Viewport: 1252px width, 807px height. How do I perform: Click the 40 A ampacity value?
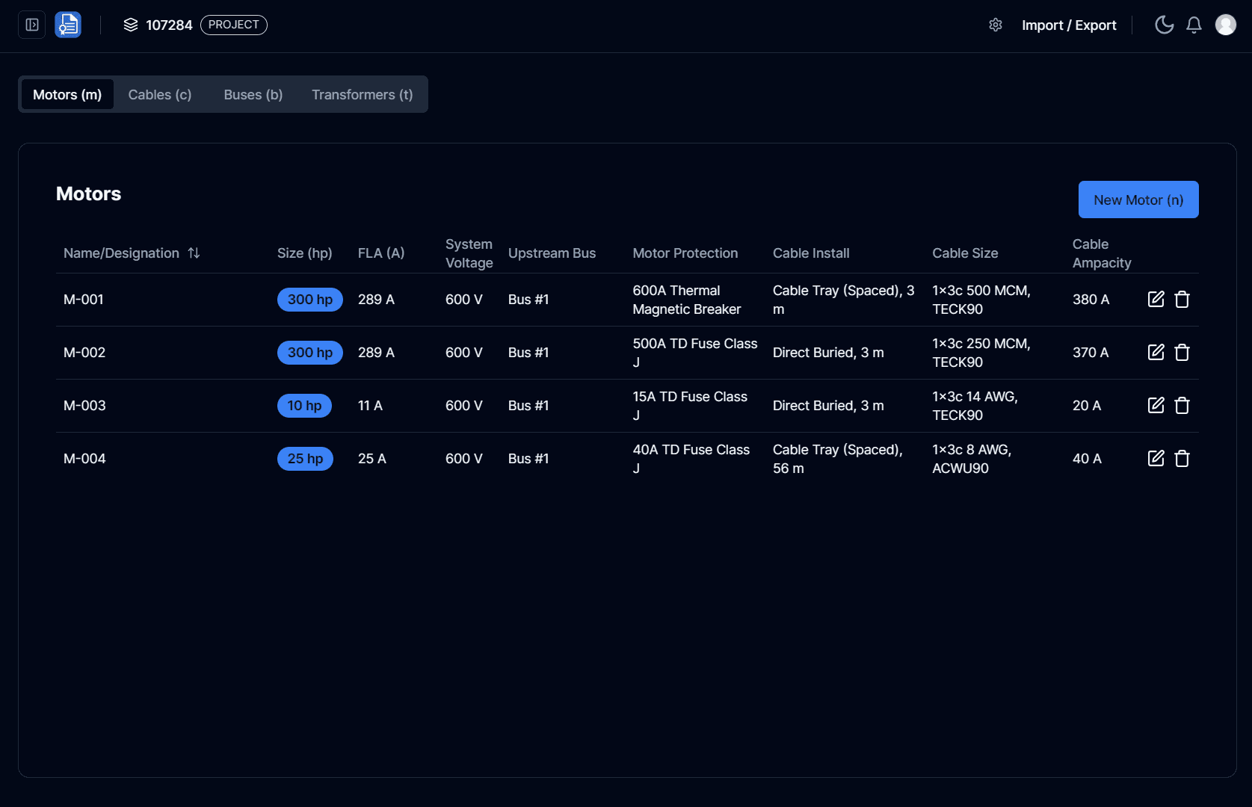[1087, 459]
